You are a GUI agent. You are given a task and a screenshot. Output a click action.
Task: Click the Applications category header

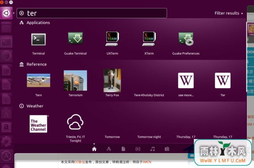(x=35, y=23)
